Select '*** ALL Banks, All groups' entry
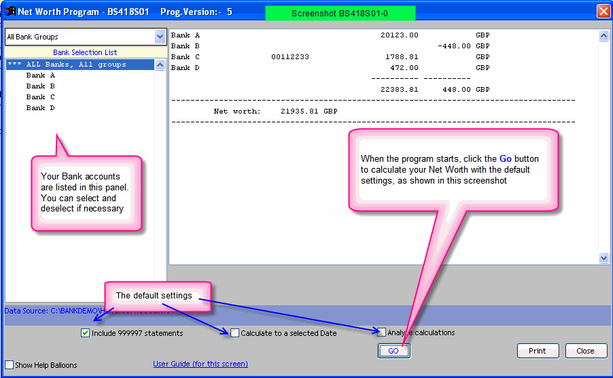613x378 pixels. point(76,65)
